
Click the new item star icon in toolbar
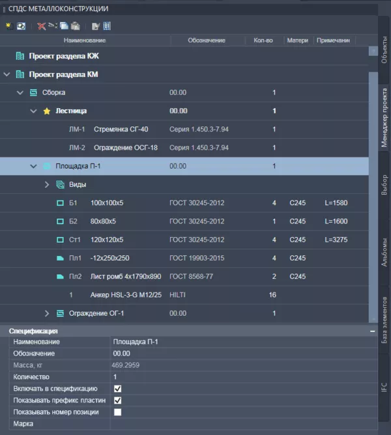click(x=8, y=26)
